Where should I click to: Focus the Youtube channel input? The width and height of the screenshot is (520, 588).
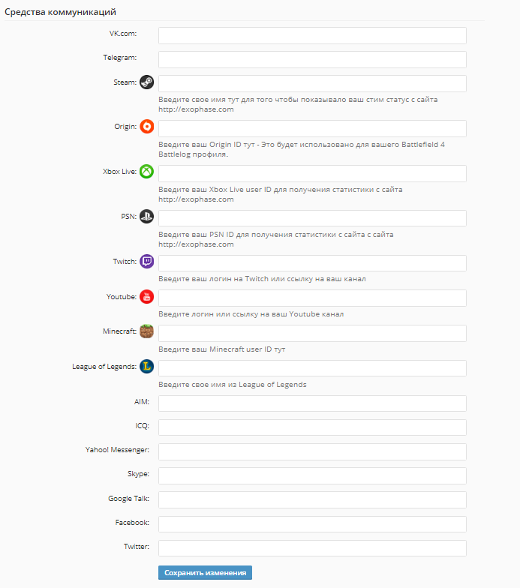pos(312,298)
